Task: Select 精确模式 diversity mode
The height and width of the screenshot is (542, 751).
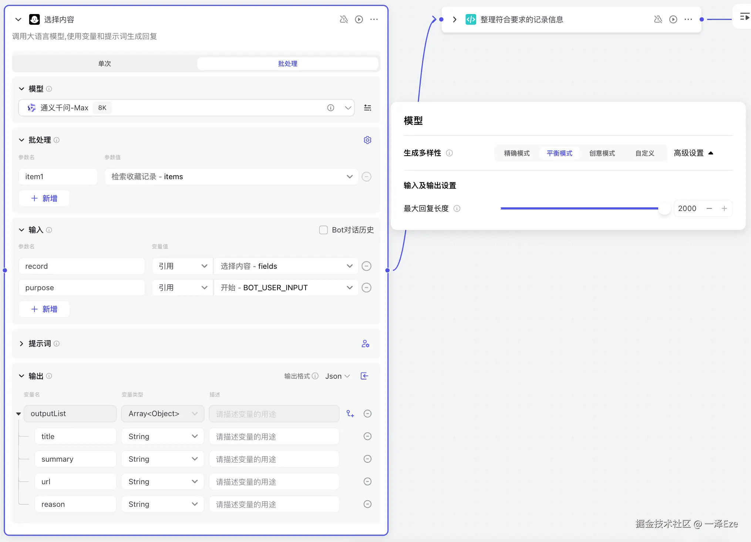Action: coord(516,153)
